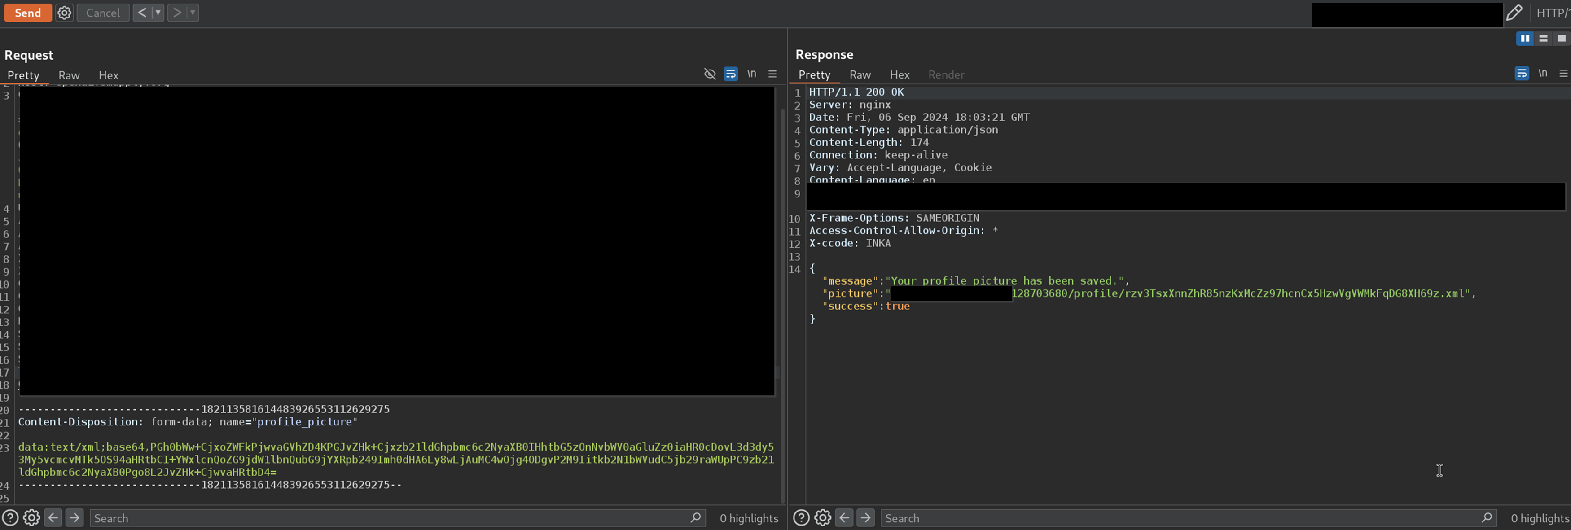The image size is (1571, 530).
Task: Toggle word wrap in the Response panel
Action: coord(1522,73)
